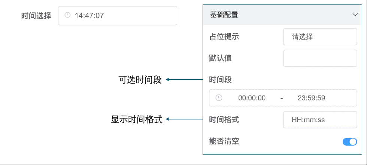Click the 显示时间格式 annotation text
The image size is (367, 165).
coord(137,120)
